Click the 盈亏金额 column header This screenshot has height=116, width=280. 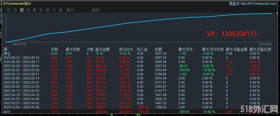pyautogui.click(x=103, y=49)
